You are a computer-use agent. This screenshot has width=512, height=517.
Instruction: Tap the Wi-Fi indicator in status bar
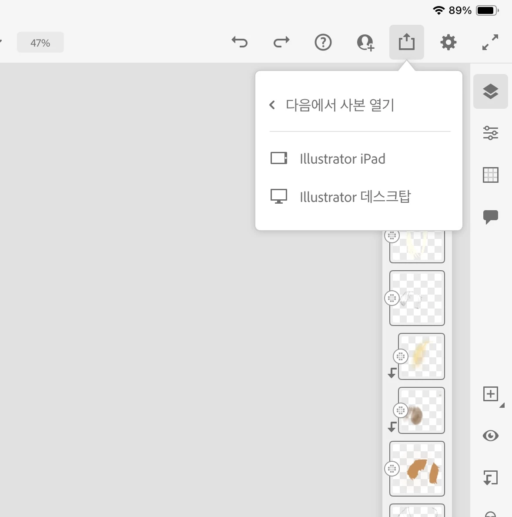[x=438, y=10]
